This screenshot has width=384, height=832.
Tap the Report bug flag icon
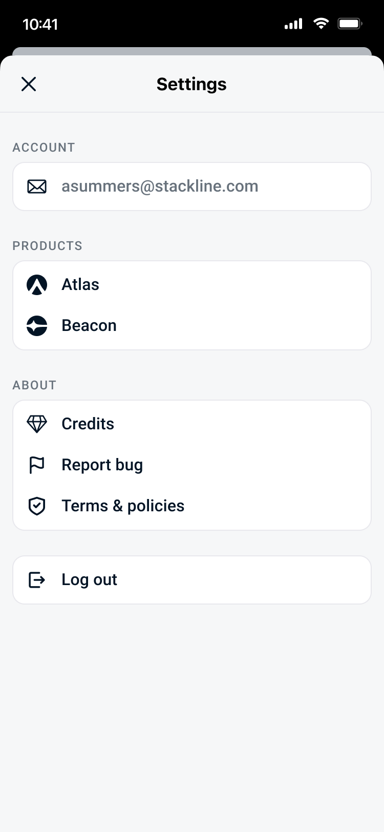coord(37,465)
